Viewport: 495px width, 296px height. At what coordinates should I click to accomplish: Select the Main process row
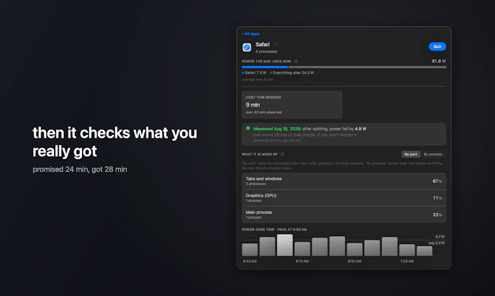(x=344, y=215)
